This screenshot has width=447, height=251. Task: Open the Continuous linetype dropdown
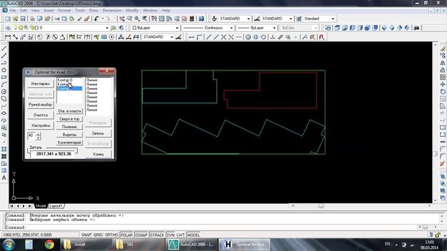231,28
